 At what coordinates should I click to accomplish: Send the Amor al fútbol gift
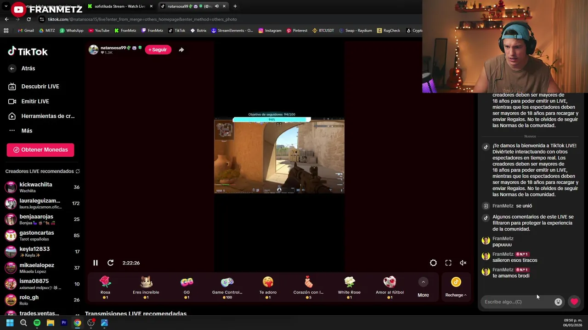[x=390, y=287]
